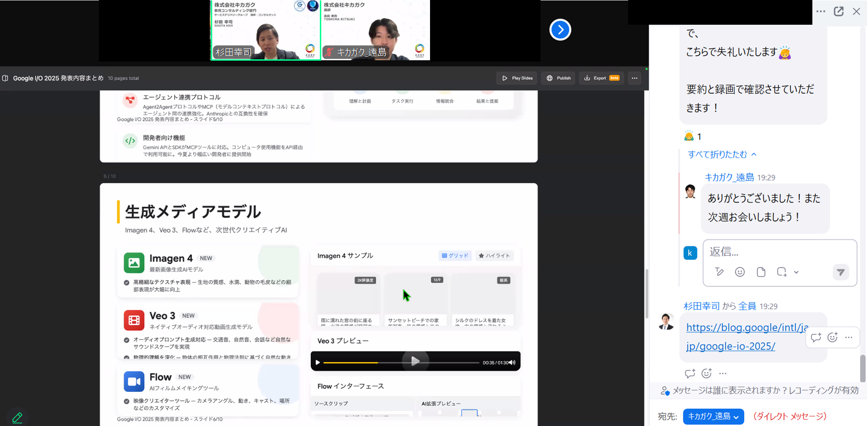Screen dimensions: 867x426
Task: Open the 縦長 sample thumbnail
Action: click(482, 300)
